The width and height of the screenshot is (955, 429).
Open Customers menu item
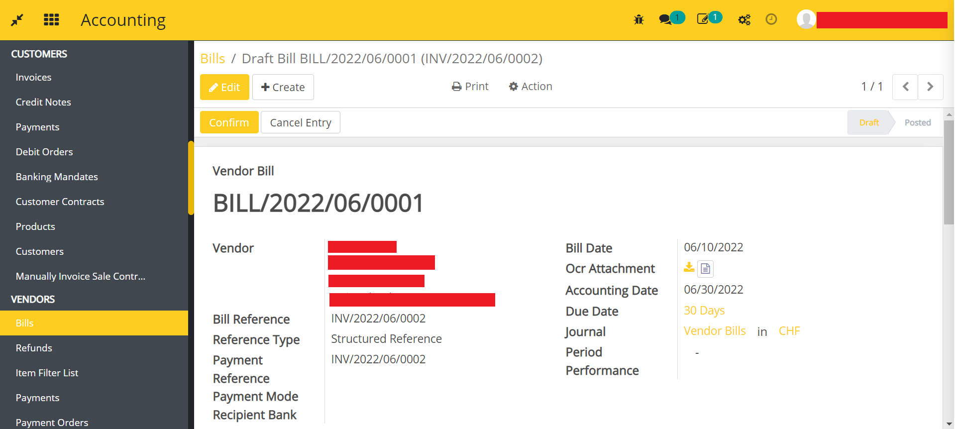40,251
